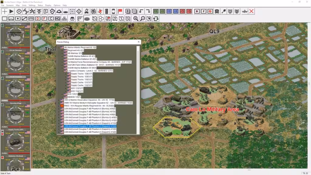311x175 pixels.
Task: Click the truck vehicle toolbar icon
Action: 217,11
